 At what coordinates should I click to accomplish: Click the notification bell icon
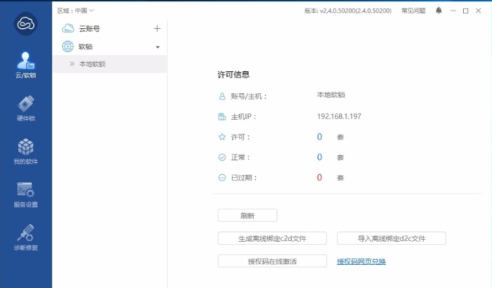(x=439, y=11)
